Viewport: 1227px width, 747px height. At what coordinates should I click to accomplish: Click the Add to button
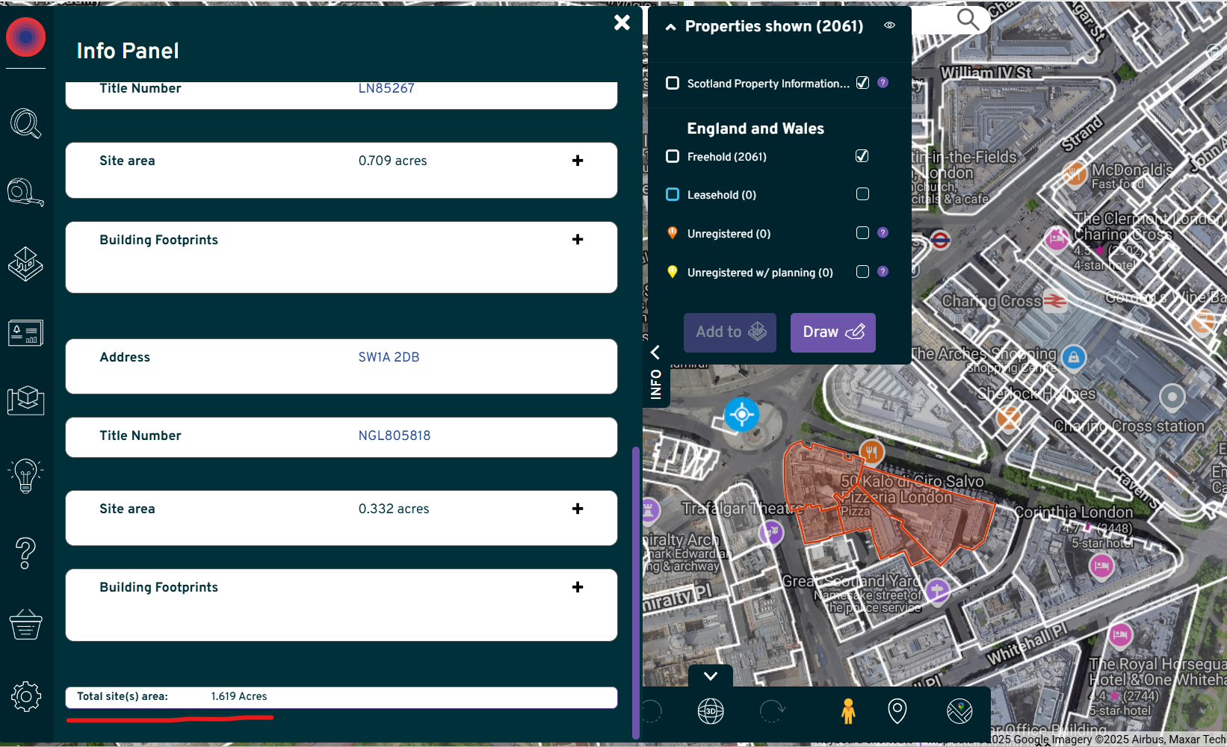pyautogui.click(x=730, y=332)
